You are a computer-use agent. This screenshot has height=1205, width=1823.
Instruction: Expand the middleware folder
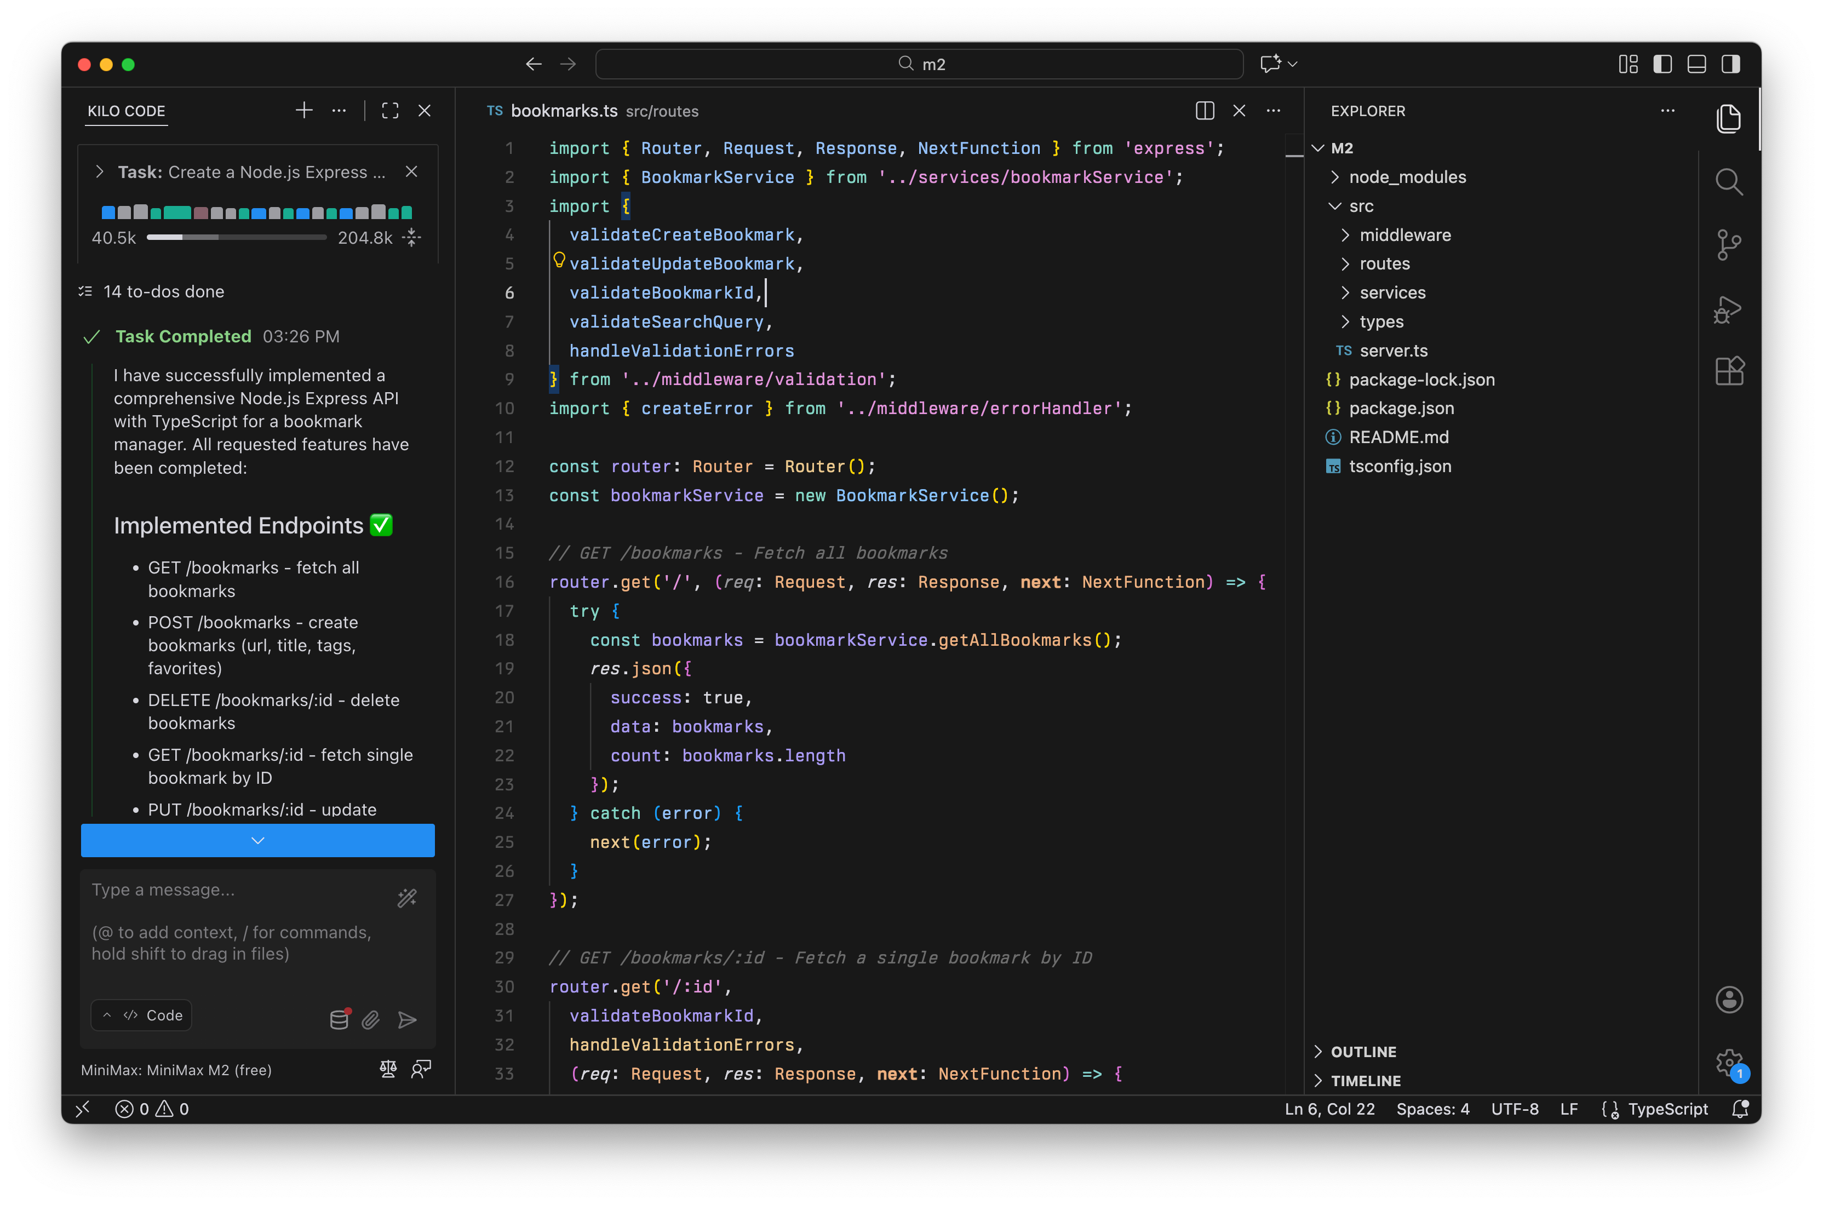tap(1404, 235)
